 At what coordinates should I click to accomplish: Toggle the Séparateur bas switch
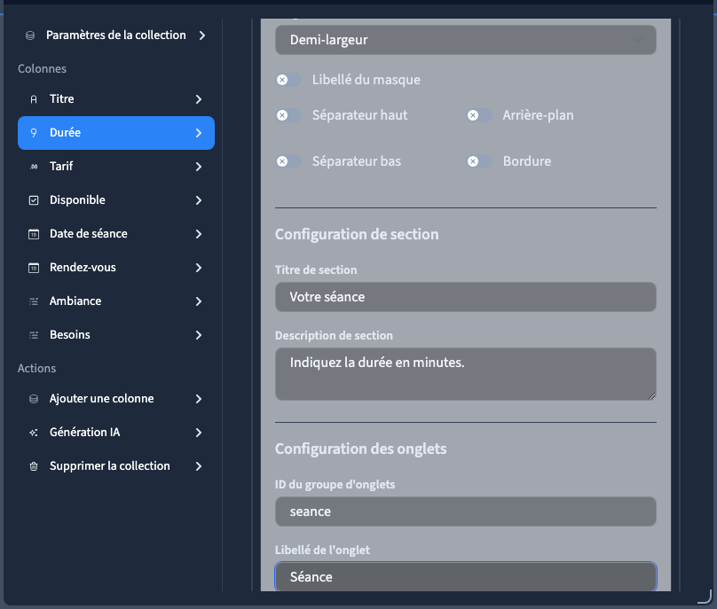[x=288, y=161]
